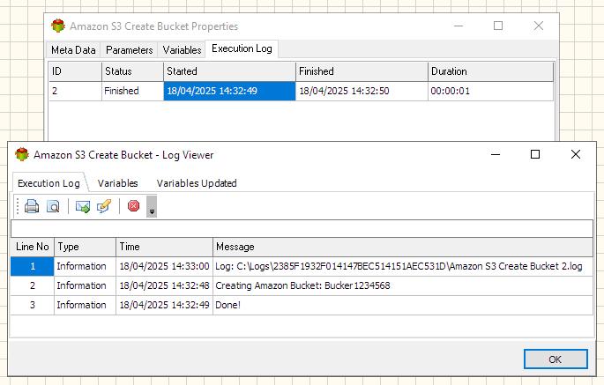Select log line number 1

(33, 266)
